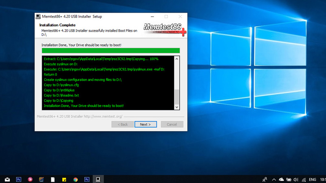326x183 pixels.
Task: Open the first Photoshop icon in taskbar
Action: (19, 179)
